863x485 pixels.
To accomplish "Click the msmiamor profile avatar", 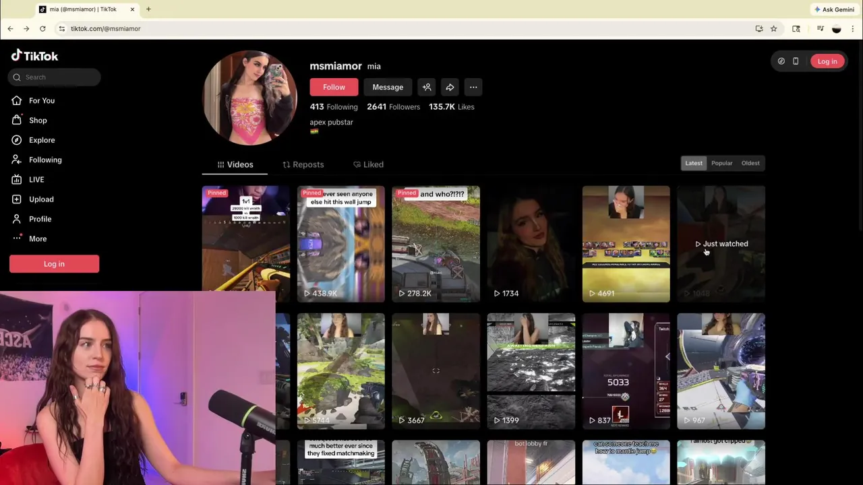I will (250, 98).
